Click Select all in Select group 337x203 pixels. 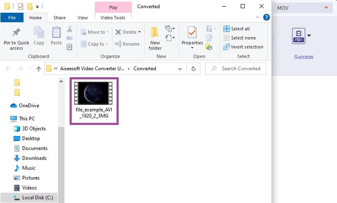tap(236, 29)
